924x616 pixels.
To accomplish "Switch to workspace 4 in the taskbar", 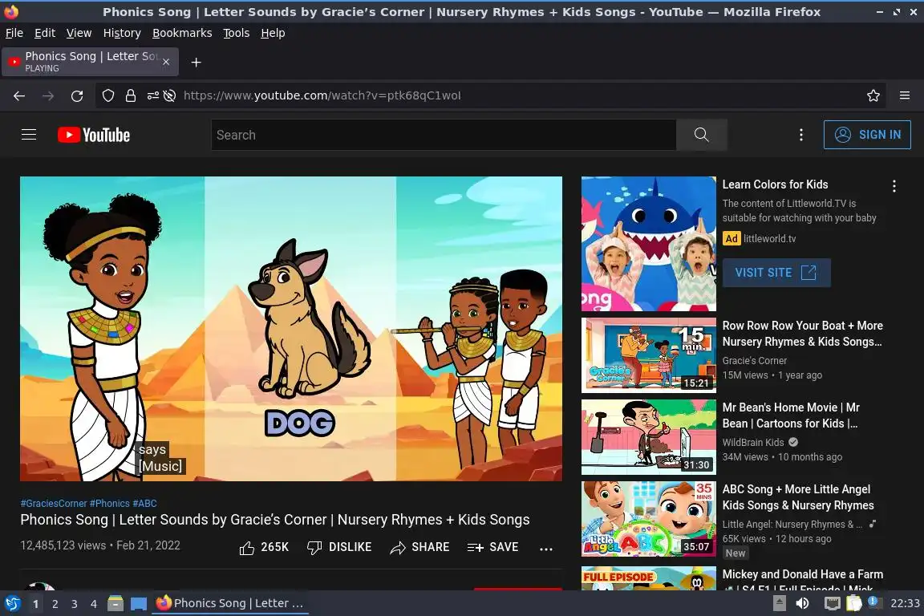I will tap(94, 604).
